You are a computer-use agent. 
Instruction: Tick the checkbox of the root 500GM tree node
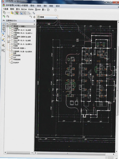point(10,24)
